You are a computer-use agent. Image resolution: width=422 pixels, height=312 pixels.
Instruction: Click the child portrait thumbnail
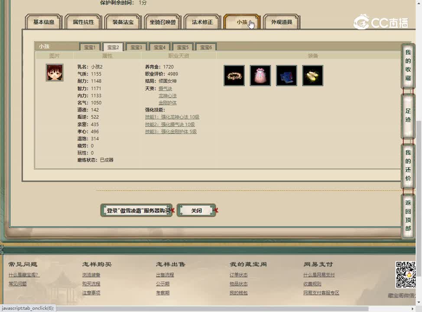point(54,72)
